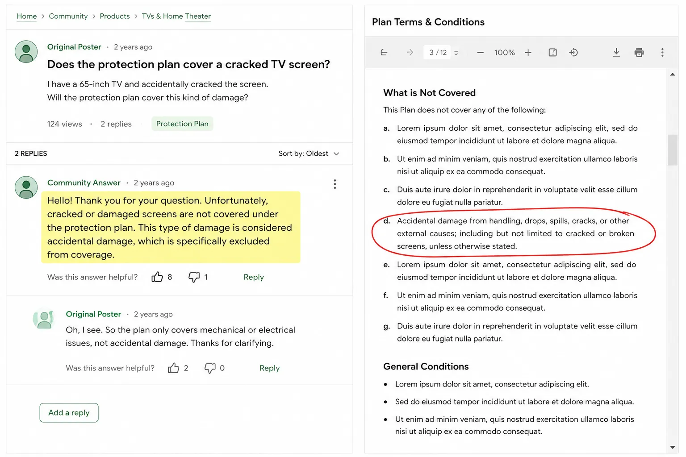The image size is (686, 457).
Task: Click the page number field 3 / 12
Action: tap(438, 53)
